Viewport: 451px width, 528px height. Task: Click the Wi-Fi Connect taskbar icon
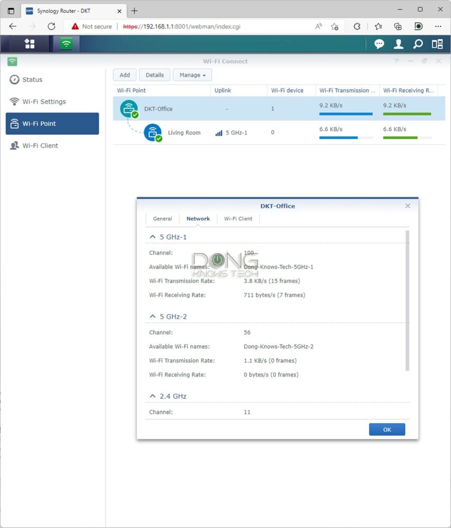click(66, 44)
